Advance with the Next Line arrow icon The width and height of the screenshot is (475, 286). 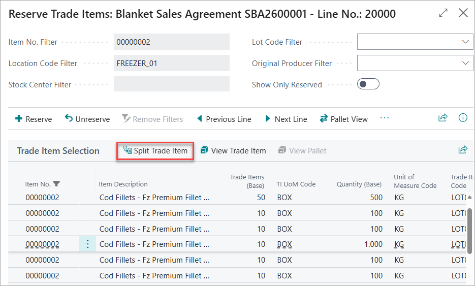268,118
